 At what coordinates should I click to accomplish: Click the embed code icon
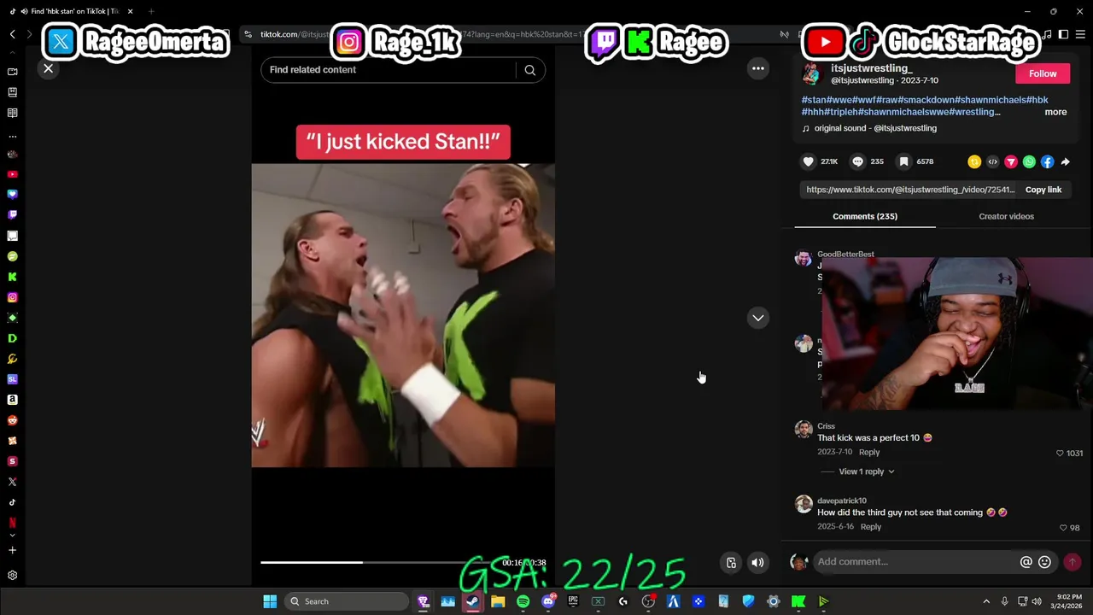pos(992,161)
